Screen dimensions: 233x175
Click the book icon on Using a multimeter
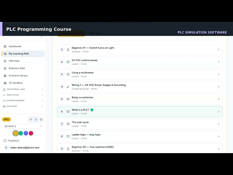(x=68, y=74)
